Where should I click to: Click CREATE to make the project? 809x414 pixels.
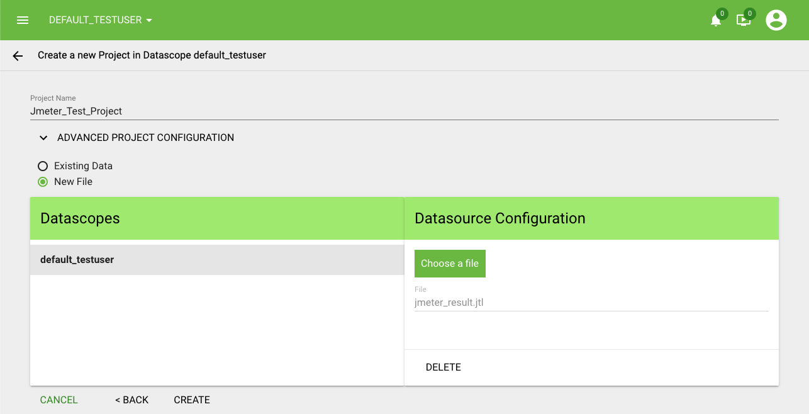tap(192, 400)
